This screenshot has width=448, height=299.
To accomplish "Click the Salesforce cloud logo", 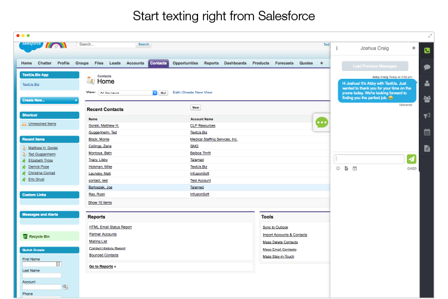I will [x=30, y=47].
